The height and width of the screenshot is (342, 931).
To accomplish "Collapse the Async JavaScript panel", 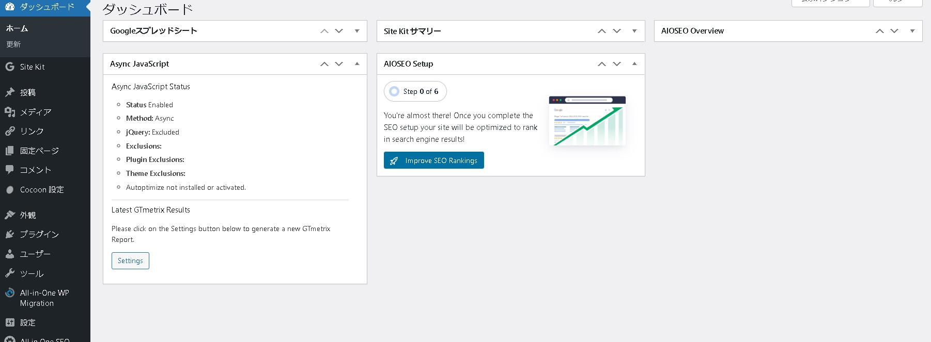I will [357, 64].
